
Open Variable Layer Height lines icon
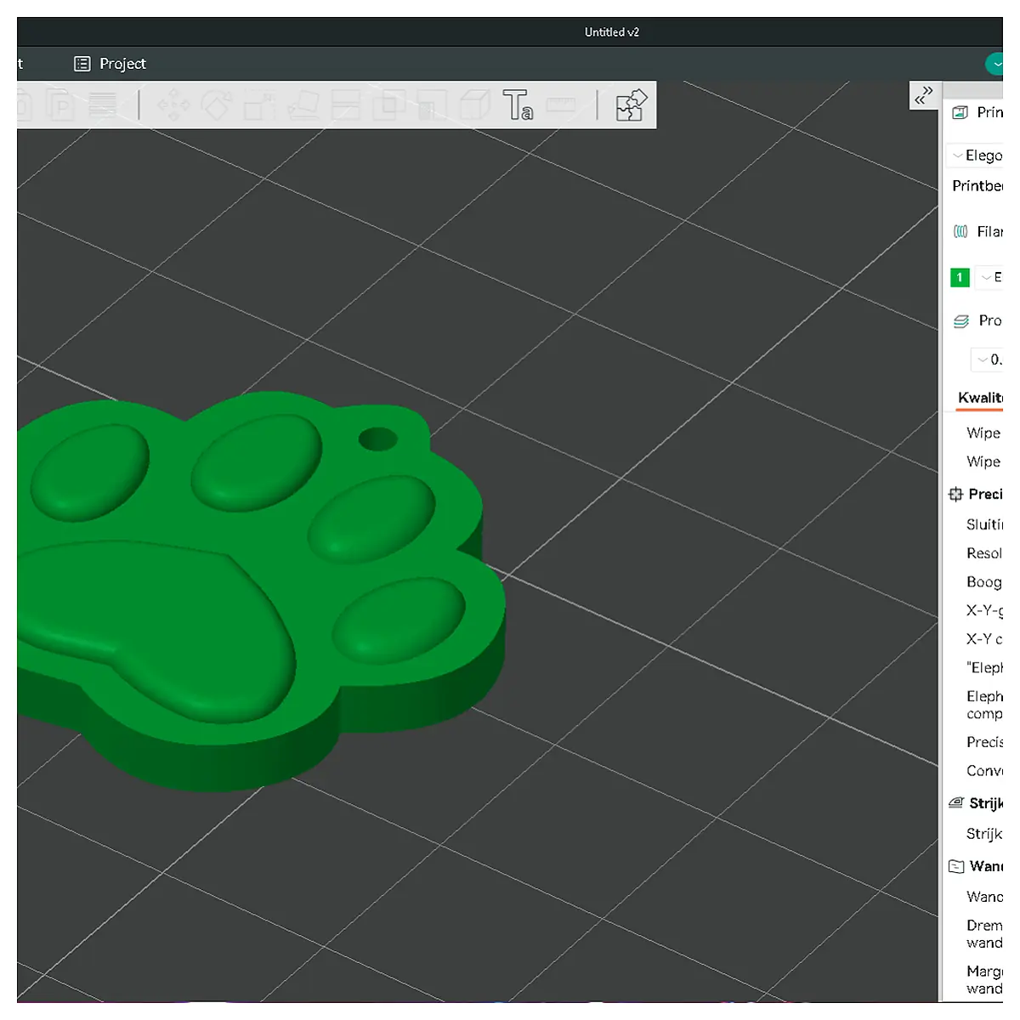[103, 106]
